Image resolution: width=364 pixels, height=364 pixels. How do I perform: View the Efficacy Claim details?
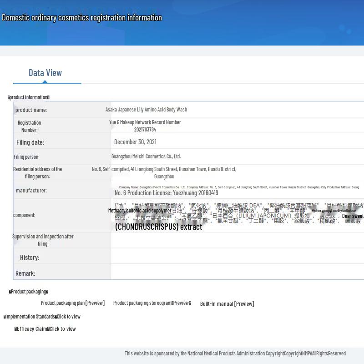(x=45, y=329)
